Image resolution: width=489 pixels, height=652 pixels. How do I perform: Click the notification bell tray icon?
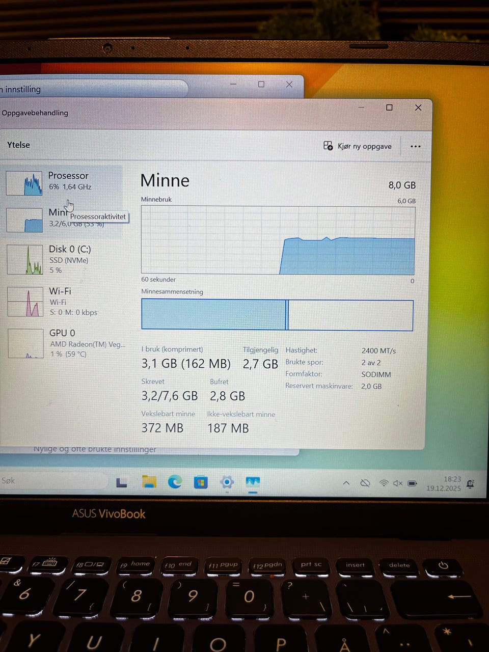click(470, 484)
